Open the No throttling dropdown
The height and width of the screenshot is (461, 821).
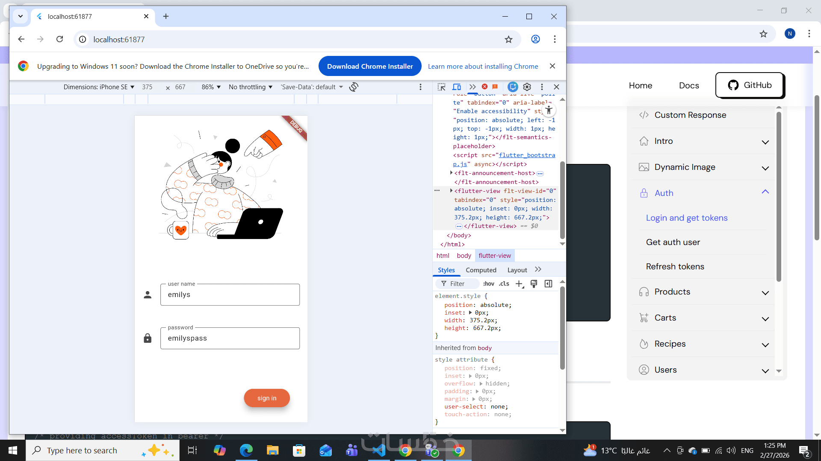click(251, 87)
